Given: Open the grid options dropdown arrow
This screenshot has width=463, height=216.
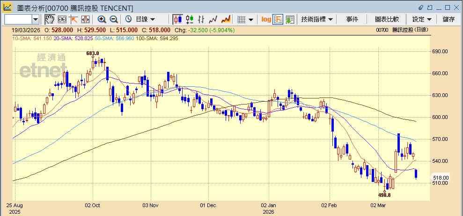Looking at the screenshot, I should (251, 20).
